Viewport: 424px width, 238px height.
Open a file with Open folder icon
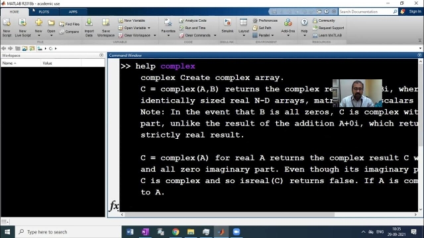tap(51, 23)
